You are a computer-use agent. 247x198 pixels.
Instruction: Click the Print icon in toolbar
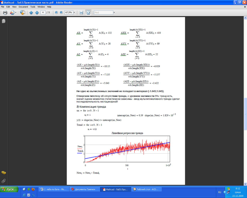(5, 12)
